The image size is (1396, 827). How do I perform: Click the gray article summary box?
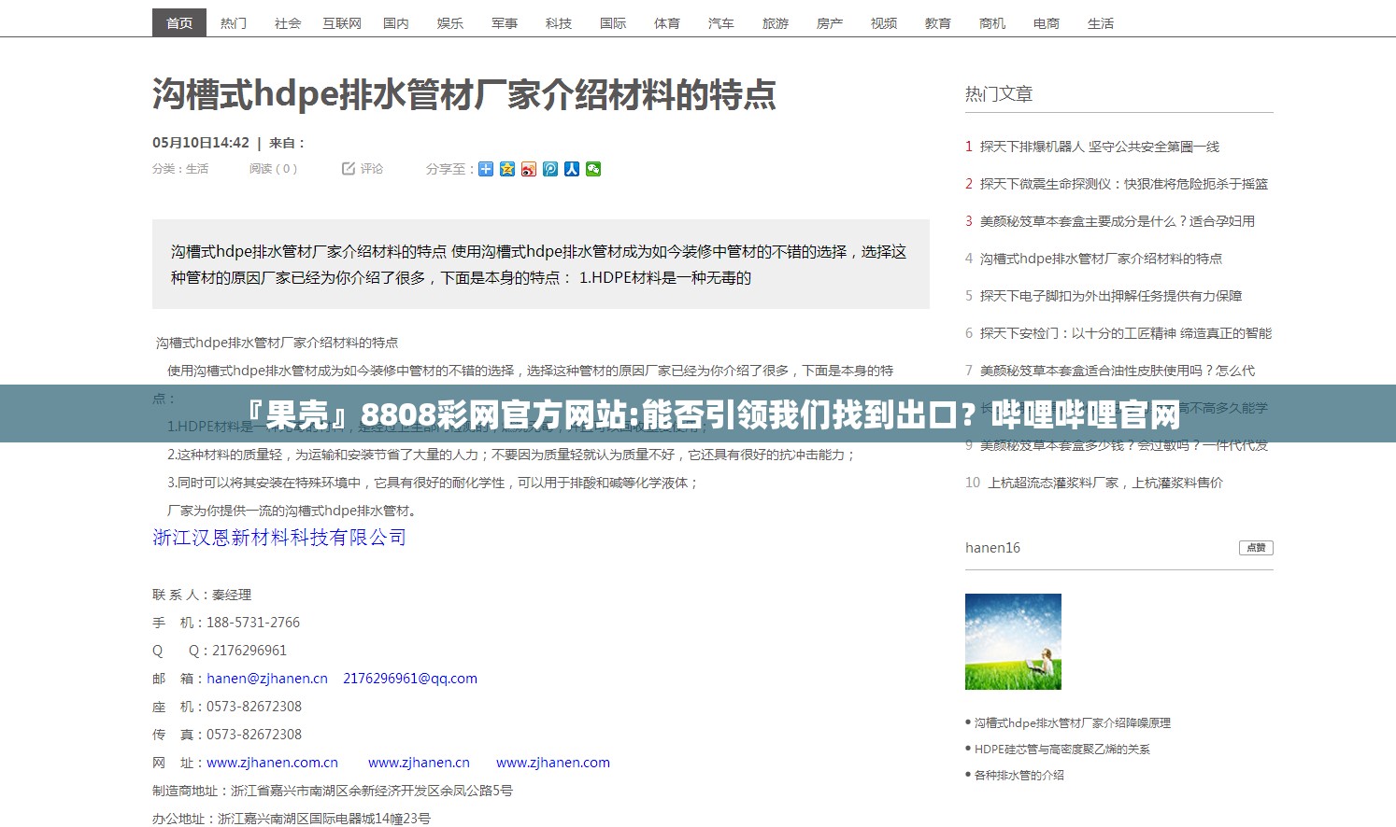541,264
